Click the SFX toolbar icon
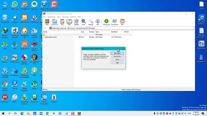207x116 pixels. [x=122, y=22]
